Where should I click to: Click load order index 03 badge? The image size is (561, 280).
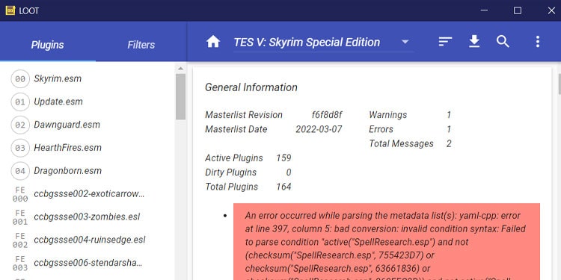pyautogui.click(x=20, y=148)
